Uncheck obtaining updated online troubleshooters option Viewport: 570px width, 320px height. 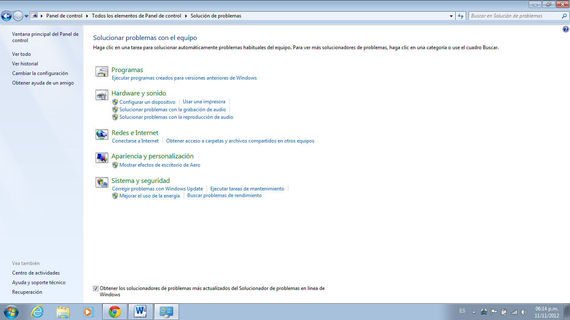point(96,288)
